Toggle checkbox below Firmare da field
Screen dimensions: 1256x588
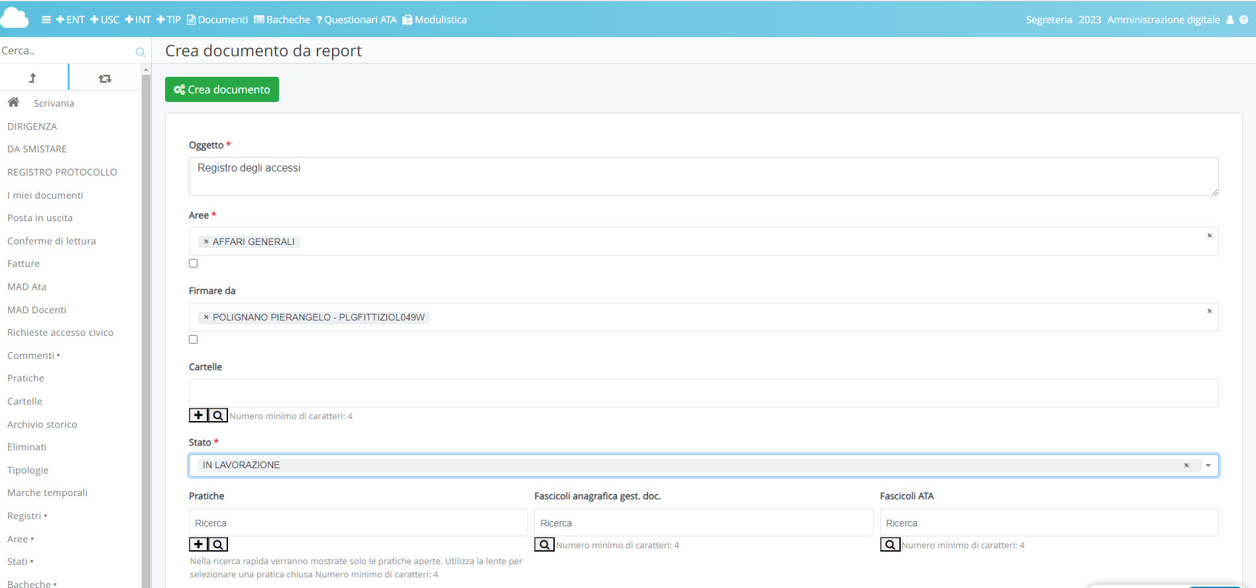coord(193,340)
